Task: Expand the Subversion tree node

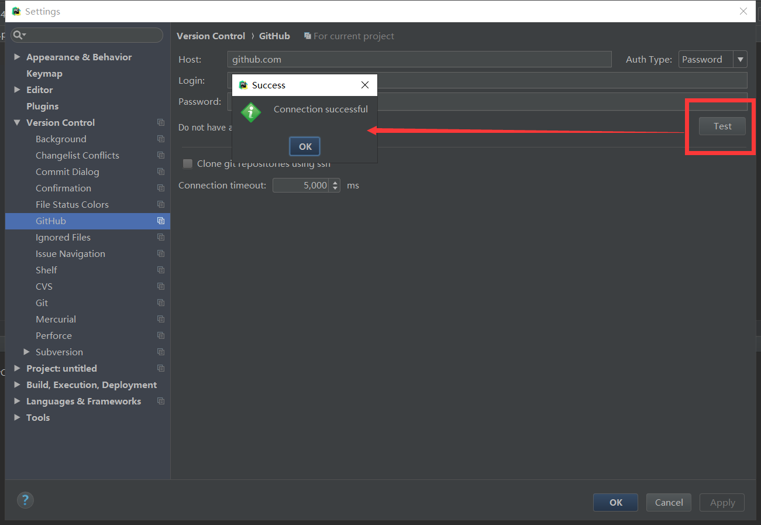Action: click(26, 352)
